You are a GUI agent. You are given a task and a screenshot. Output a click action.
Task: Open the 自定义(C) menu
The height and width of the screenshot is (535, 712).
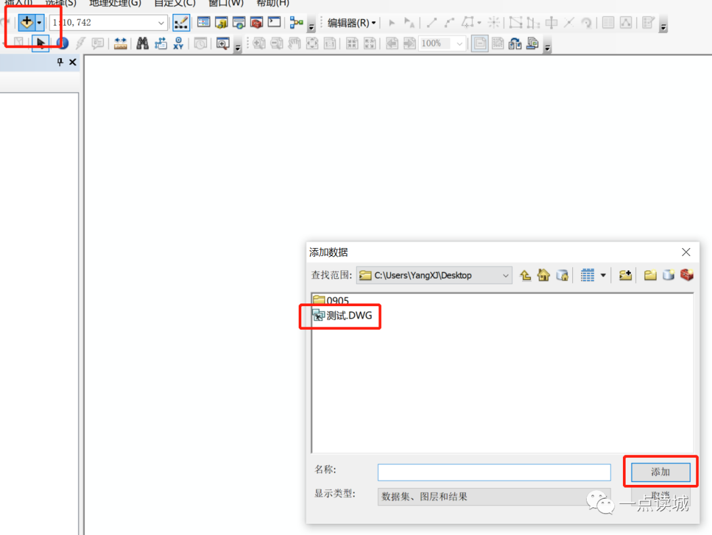pyautogui.click(x=175, y=3)
